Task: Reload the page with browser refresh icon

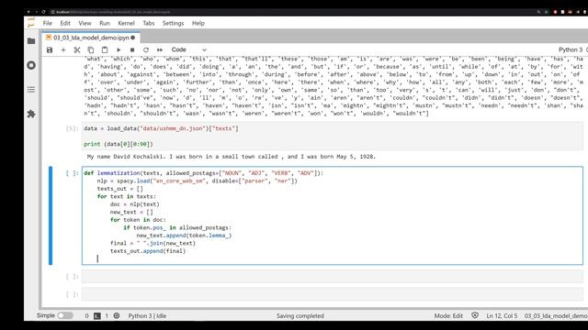Action: point(43,12)
